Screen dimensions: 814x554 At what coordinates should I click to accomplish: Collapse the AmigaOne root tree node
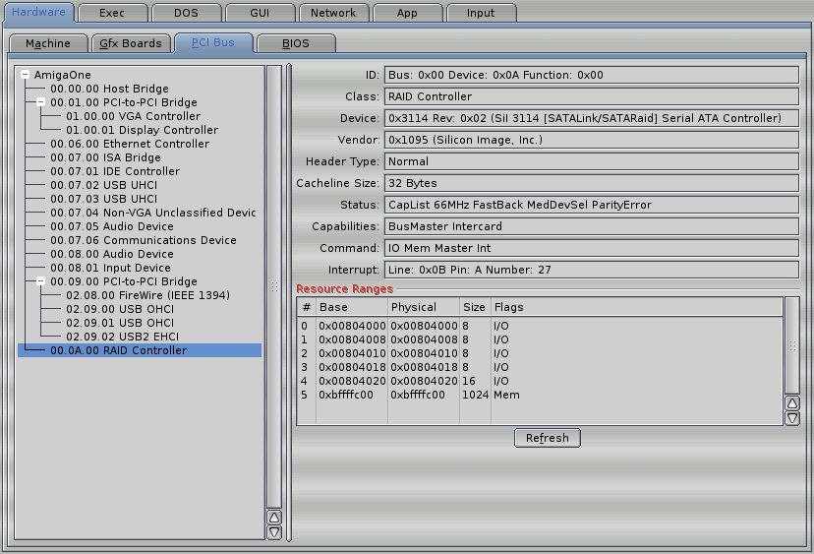(26, 75)
